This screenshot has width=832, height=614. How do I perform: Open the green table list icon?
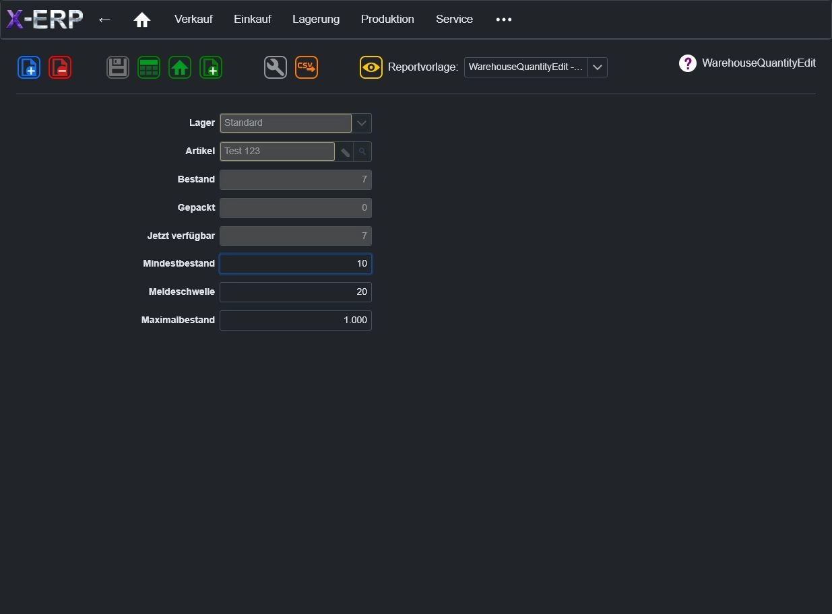pos(149,67)
